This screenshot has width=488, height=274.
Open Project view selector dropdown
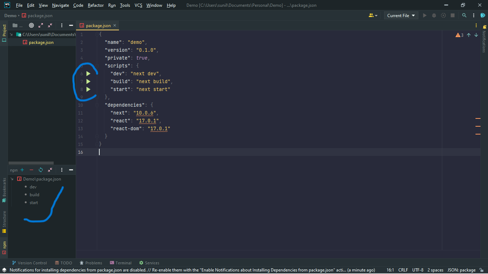pos(18,25)
